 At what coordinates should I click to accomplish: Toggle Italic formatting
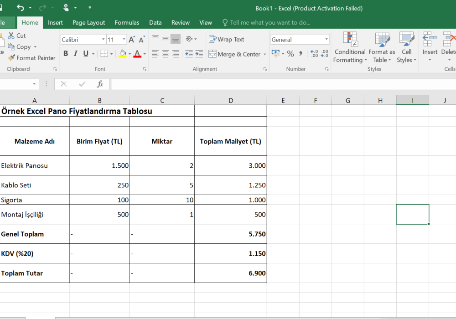[76, 54]
